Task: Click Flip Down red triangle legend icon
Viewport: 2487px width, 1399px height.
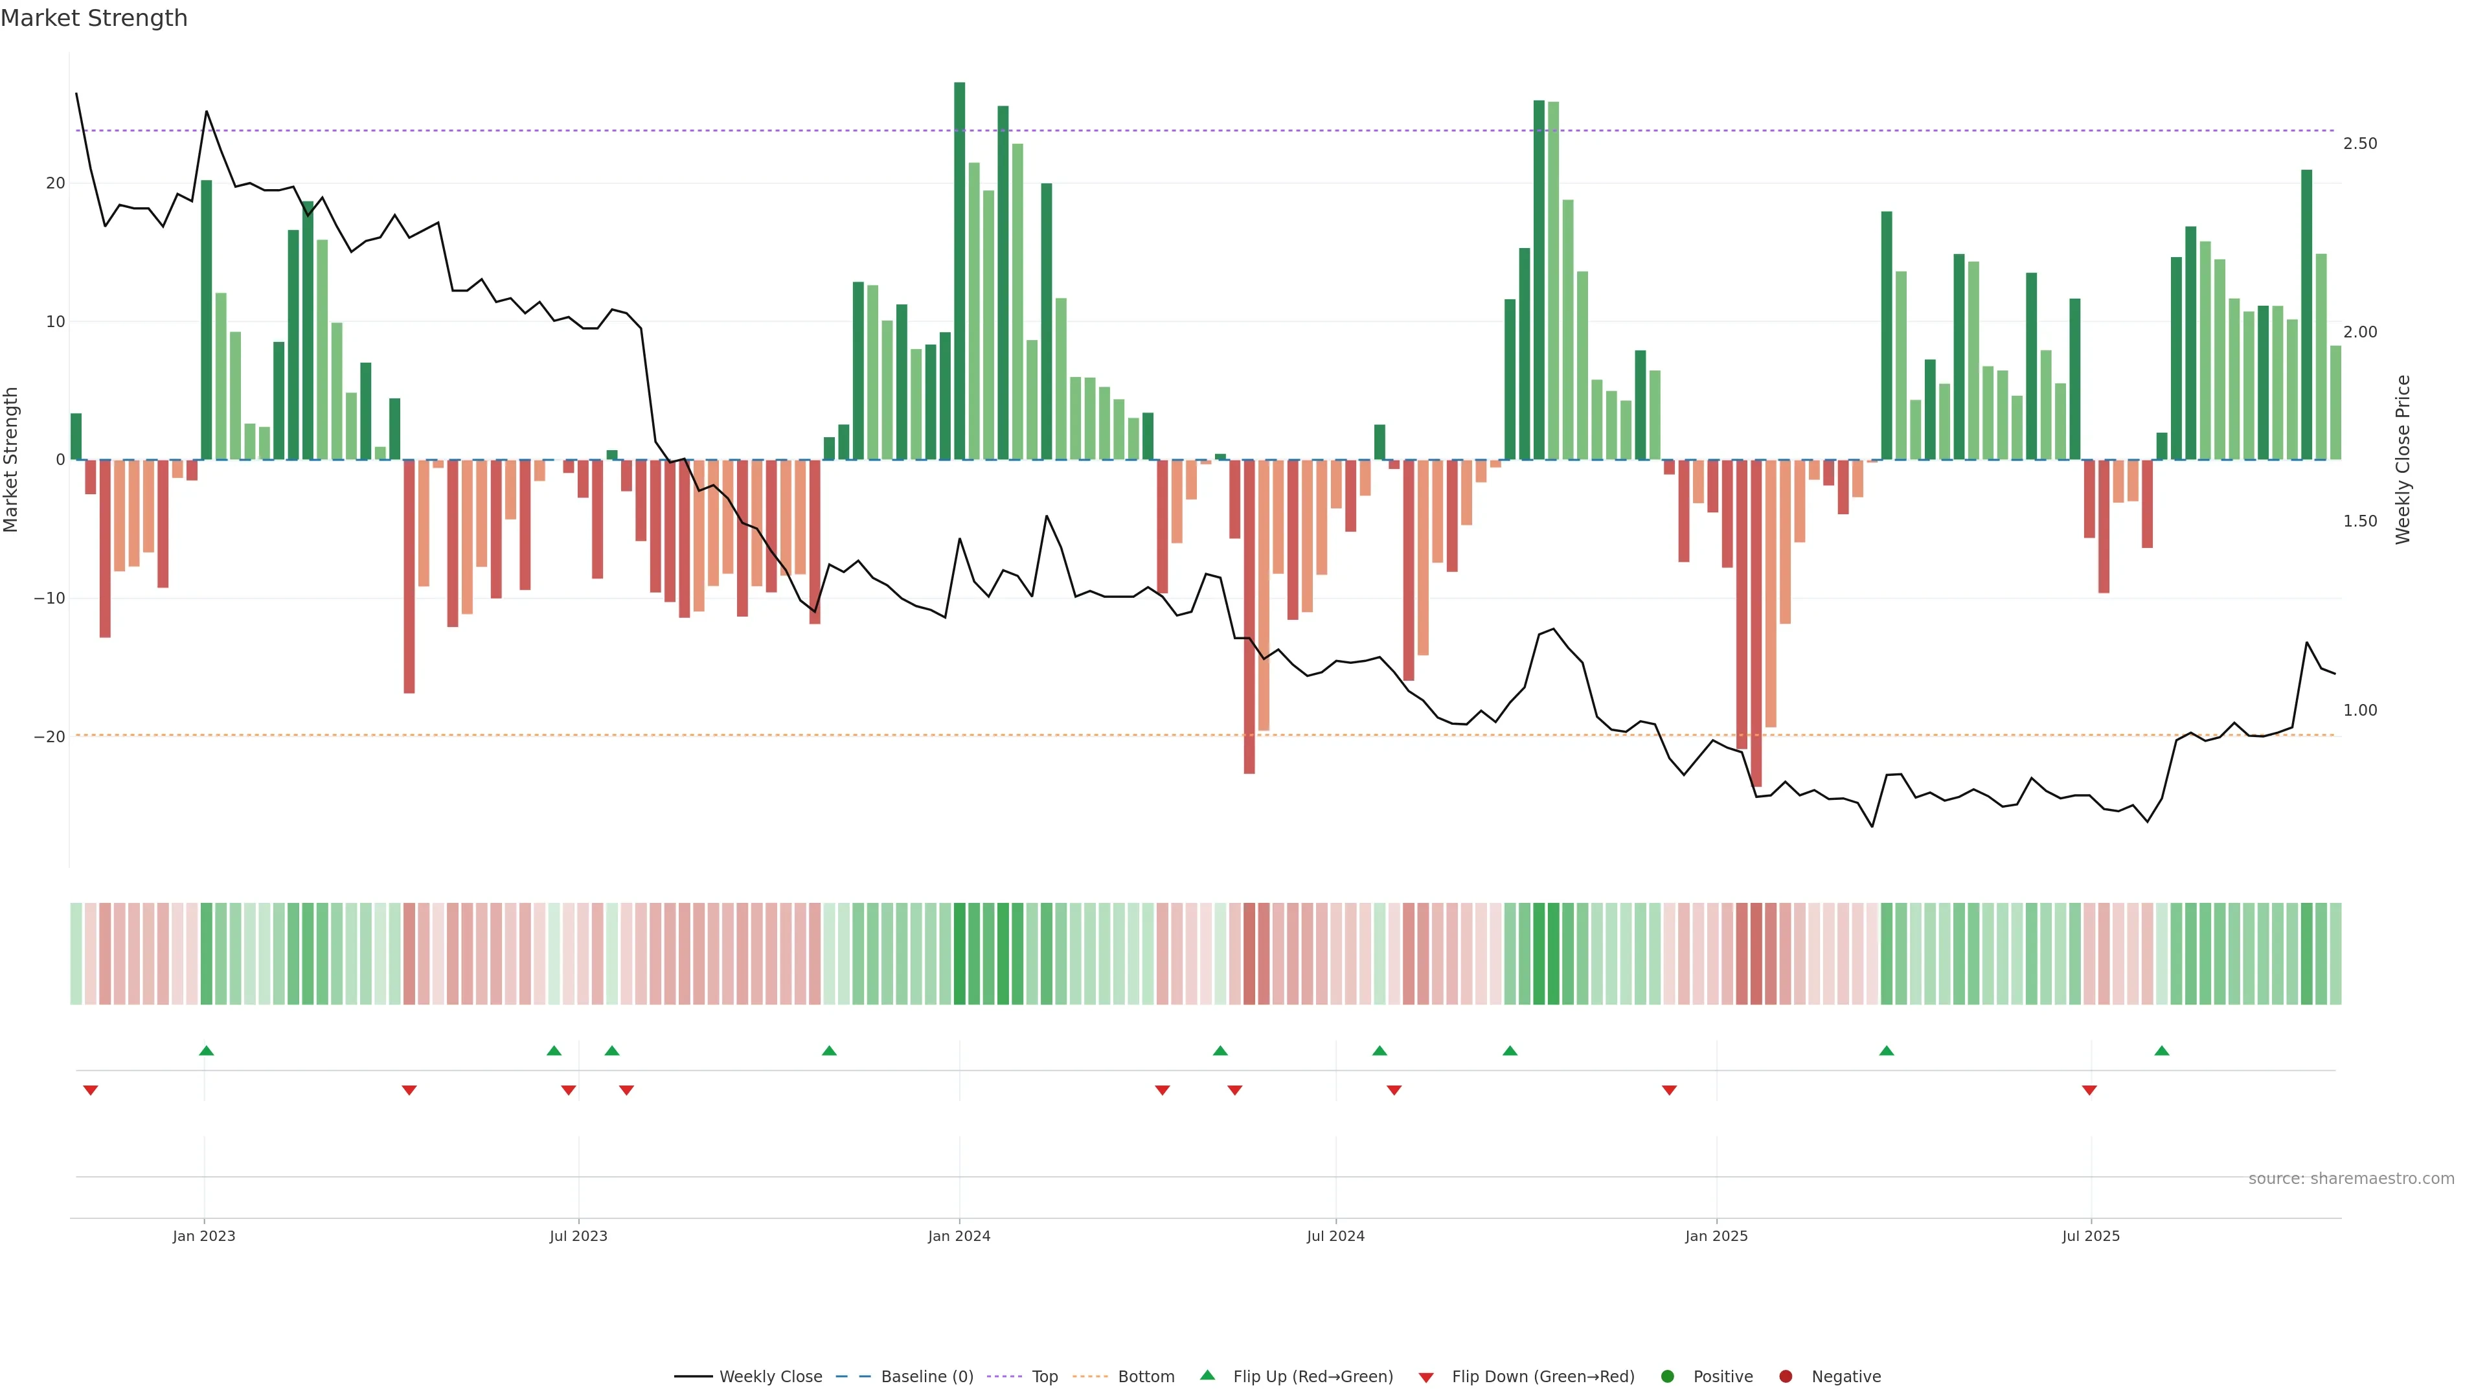Action: point(1426,1378)
